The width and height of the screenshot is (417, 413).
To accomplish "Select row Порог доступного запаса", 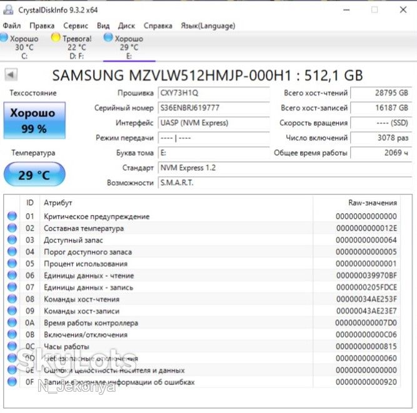I will pyautogui.click(x=203, y=252).
